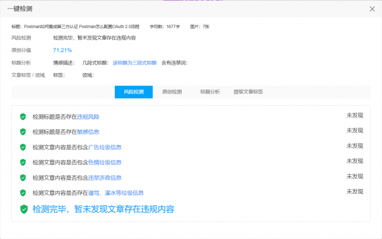Screen dimensions: 382x239
Task: Click the green shield beside 广告垃圾信息 check
Action: coord(23,147)
